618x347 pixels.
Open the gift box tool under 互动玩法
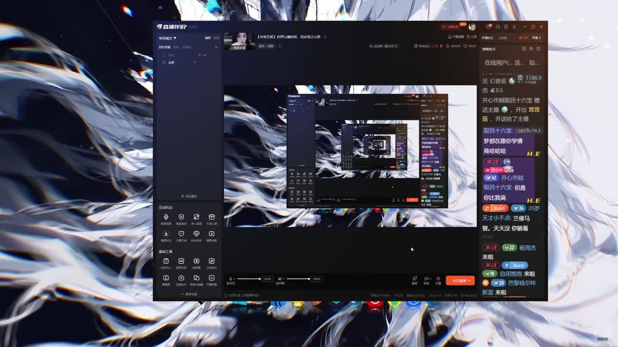(x=211, y=219)
